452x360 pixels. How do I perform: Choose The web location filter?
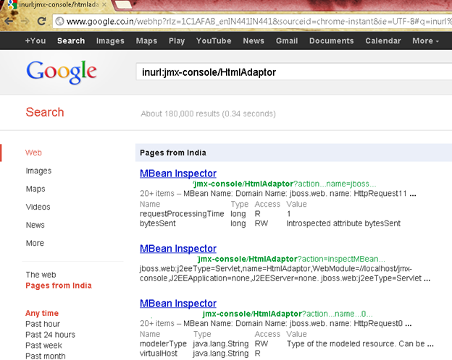pyautogui.click(x=41, y=275)
